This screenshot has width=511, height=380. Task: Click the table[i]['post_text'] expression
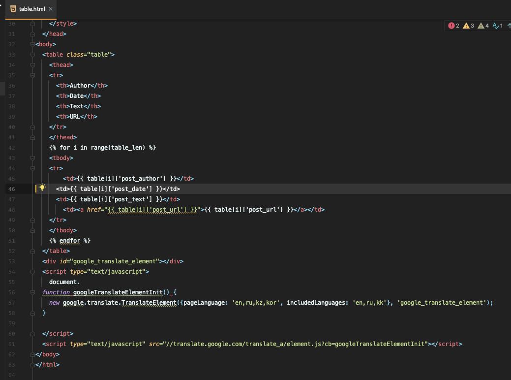coord(117,199)
